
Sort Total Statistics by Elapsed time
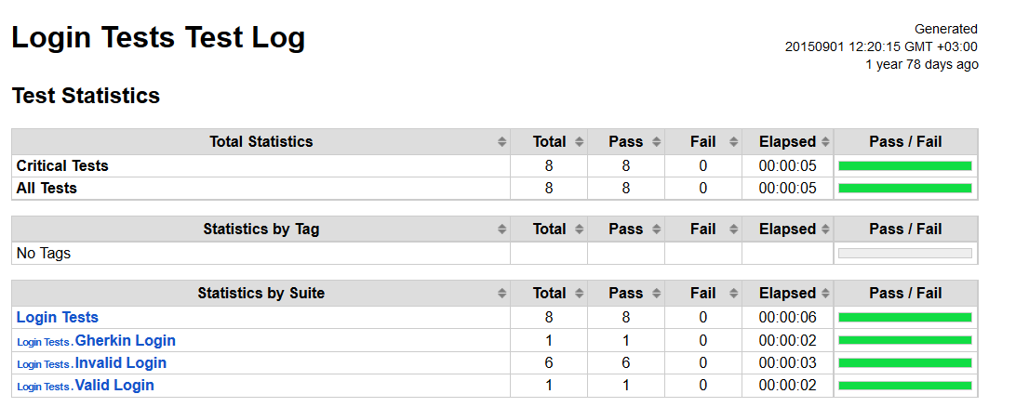click(825, 141)
